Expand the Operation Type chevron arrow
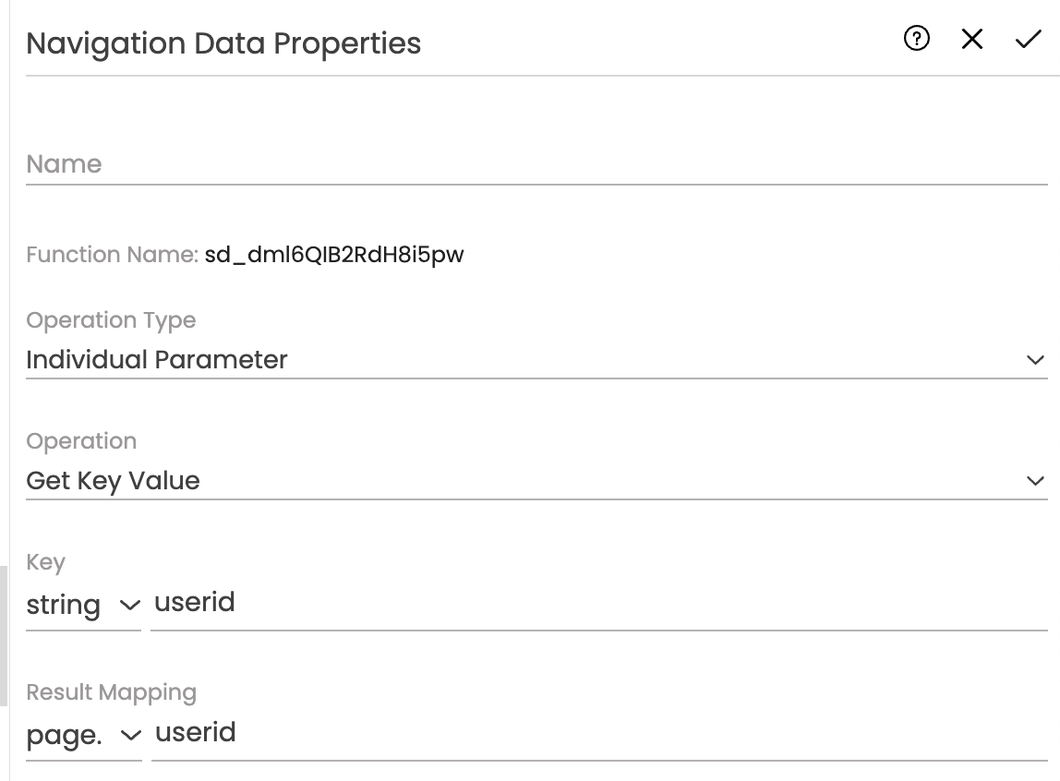The image size is (1060, 781). tap(1035, 360)
